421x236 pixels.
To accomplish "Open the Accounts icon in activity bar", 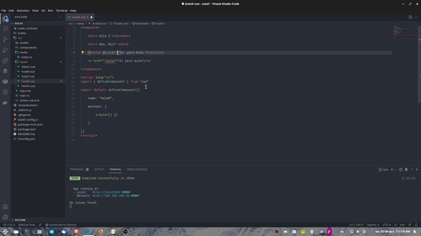I will click(5, 207).
